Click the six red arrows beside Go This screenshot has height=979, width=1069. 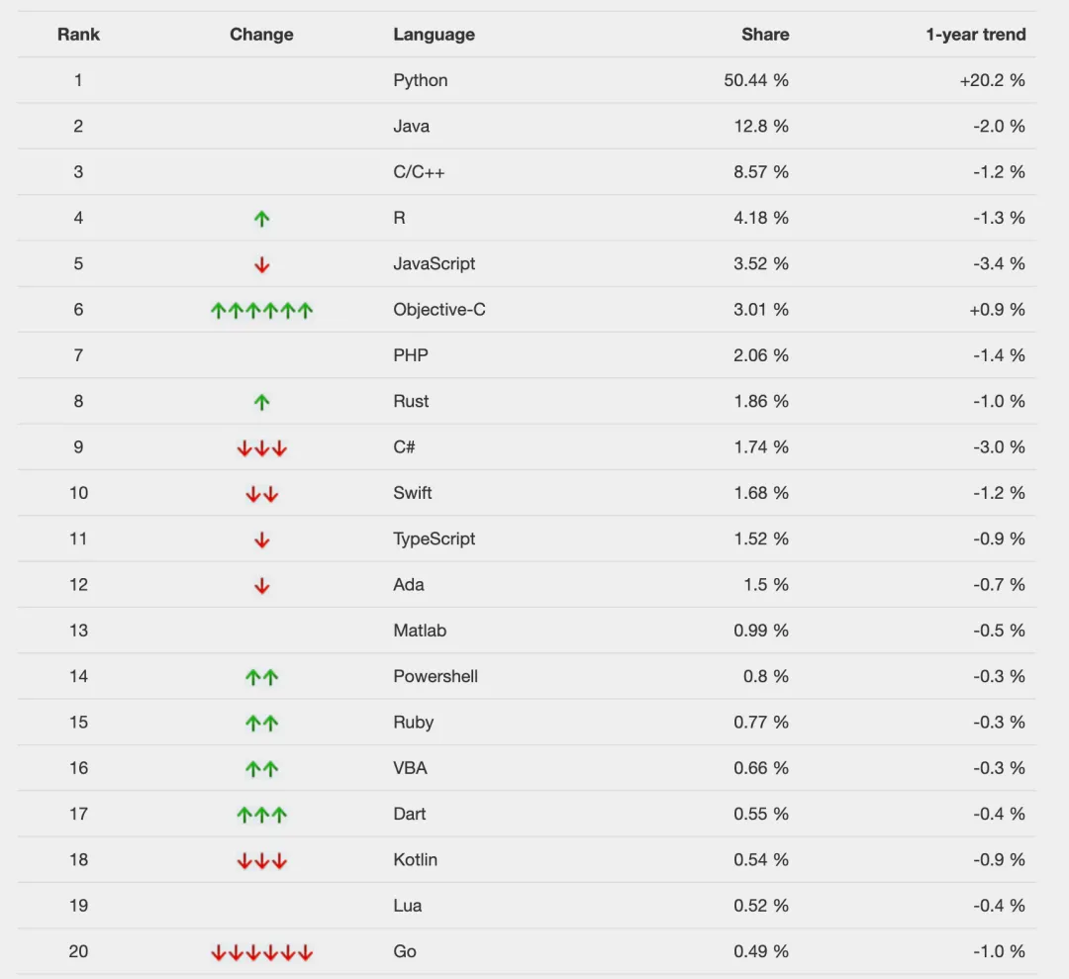(261, 951)
